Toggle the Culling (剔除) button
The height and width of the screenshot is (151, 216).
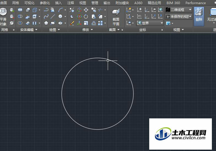click(x=199, y=16)
